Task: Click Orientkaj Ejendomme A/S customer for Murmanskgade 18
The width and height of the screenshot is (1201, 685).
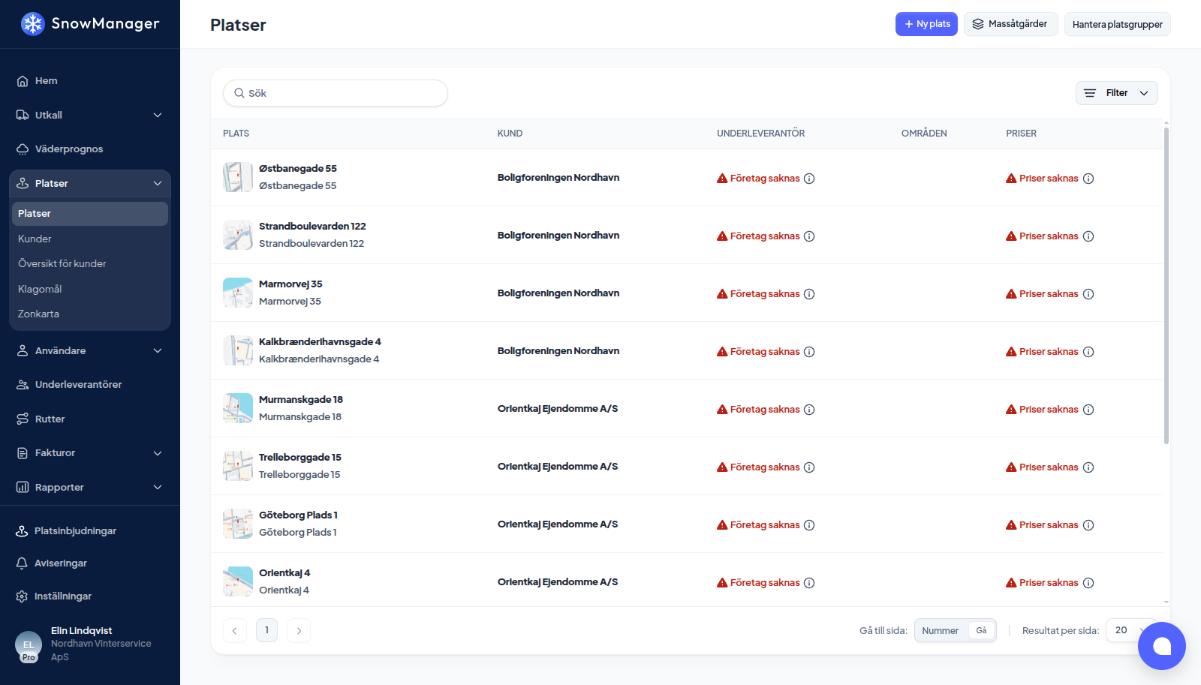Action: (x=558, y=409)
